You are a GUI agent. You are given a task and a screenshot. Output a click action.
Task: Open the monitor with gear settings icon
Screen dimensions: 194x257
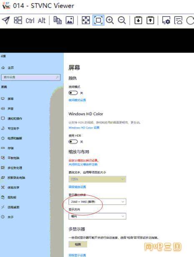pyautogui.click(x=166, y=20)
